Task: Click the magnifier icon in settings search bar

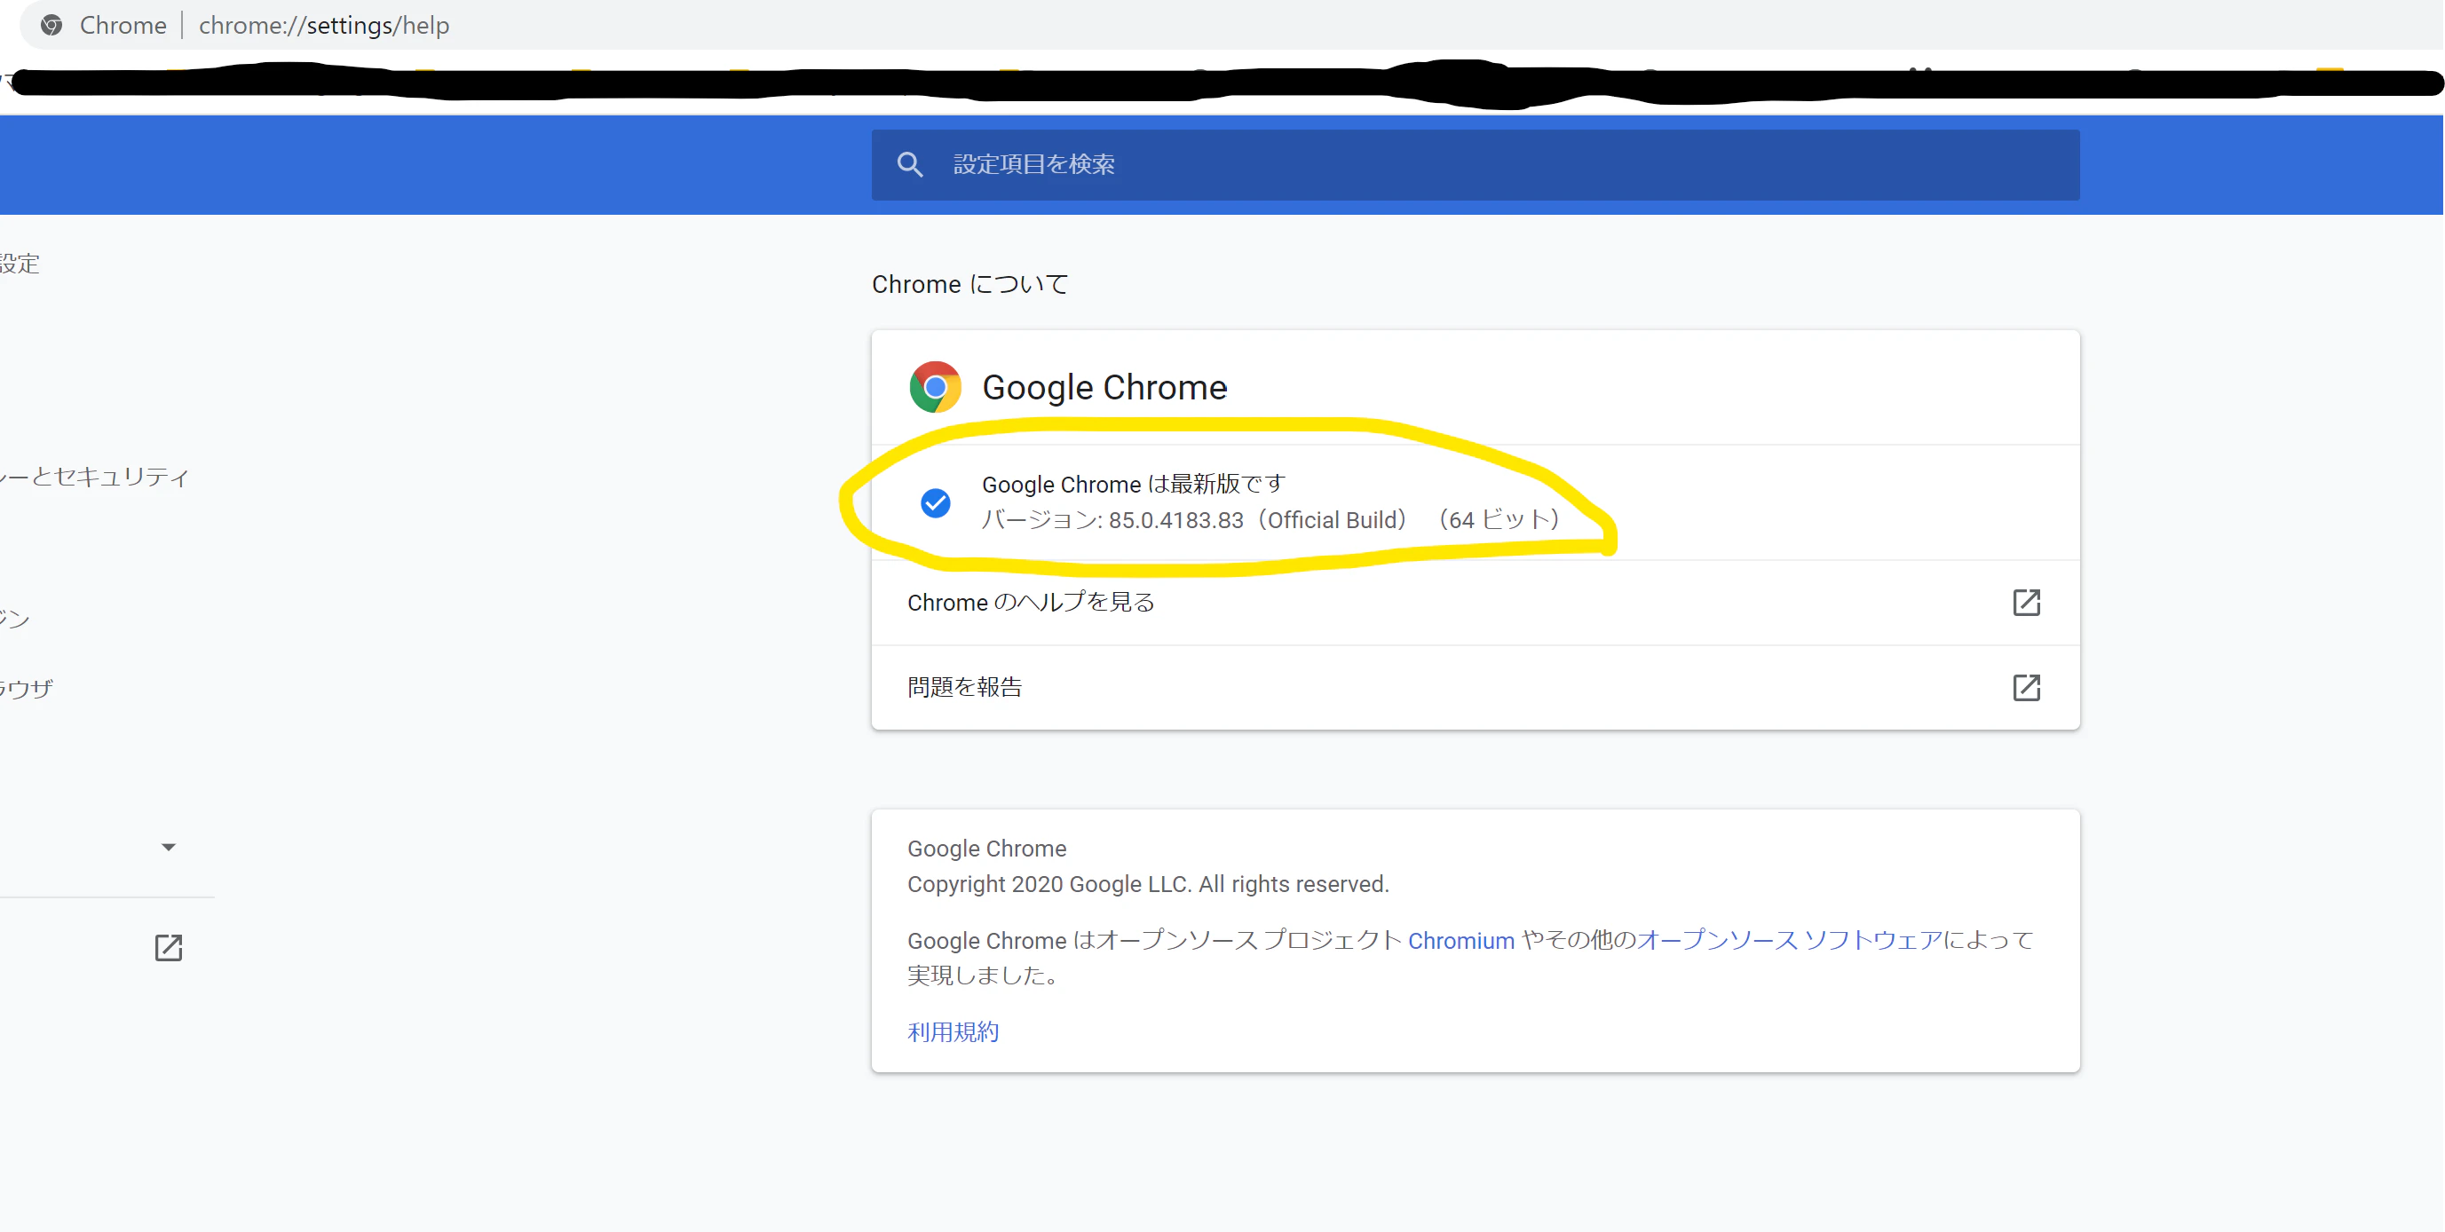Action: (909, 164)
